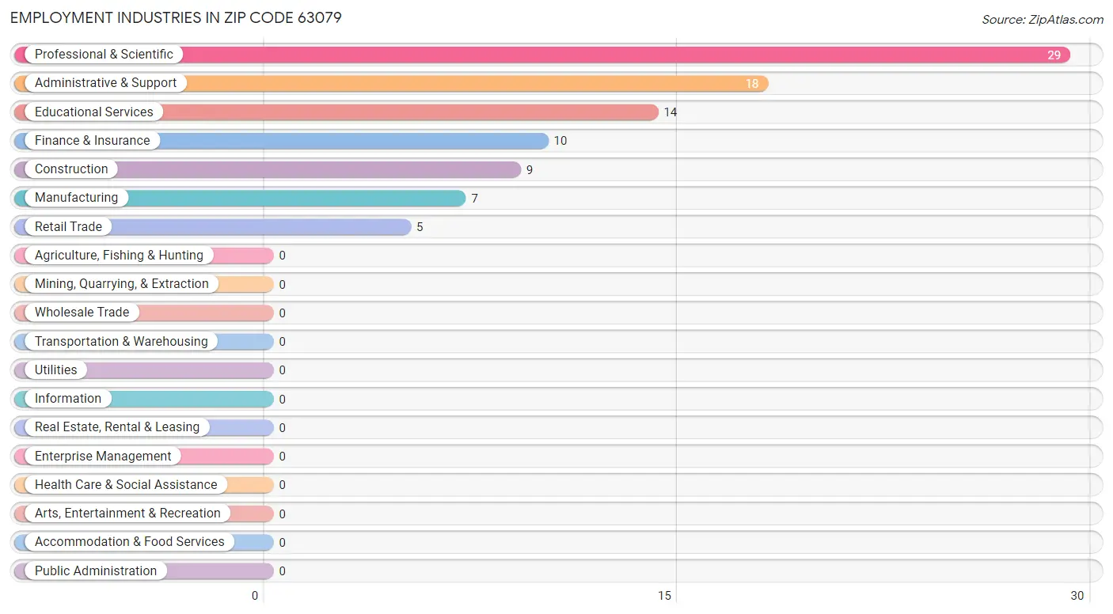
Task: Click the Information label
Action: (68, 399)
